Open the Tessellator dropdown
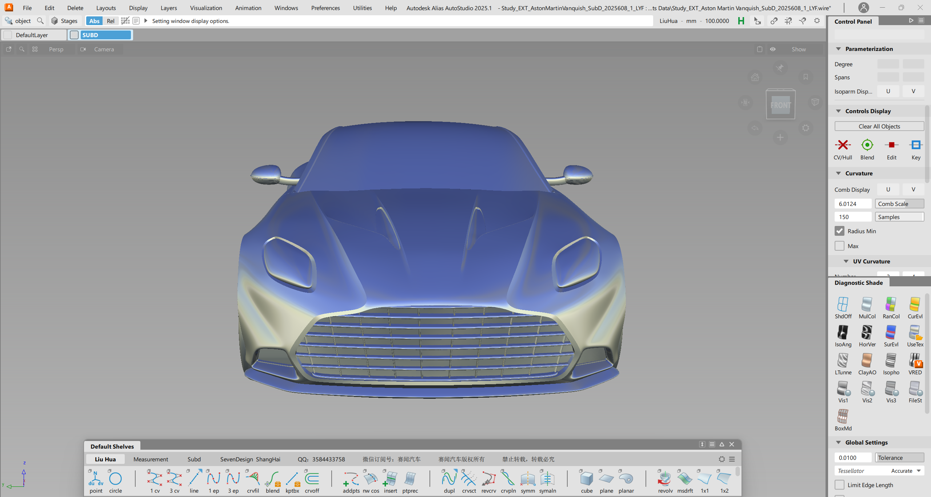The image size is (931, 497). point(879,471)
